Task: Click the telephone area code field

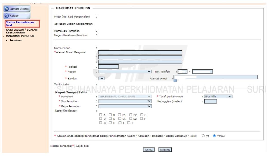Action: point(182,72)
